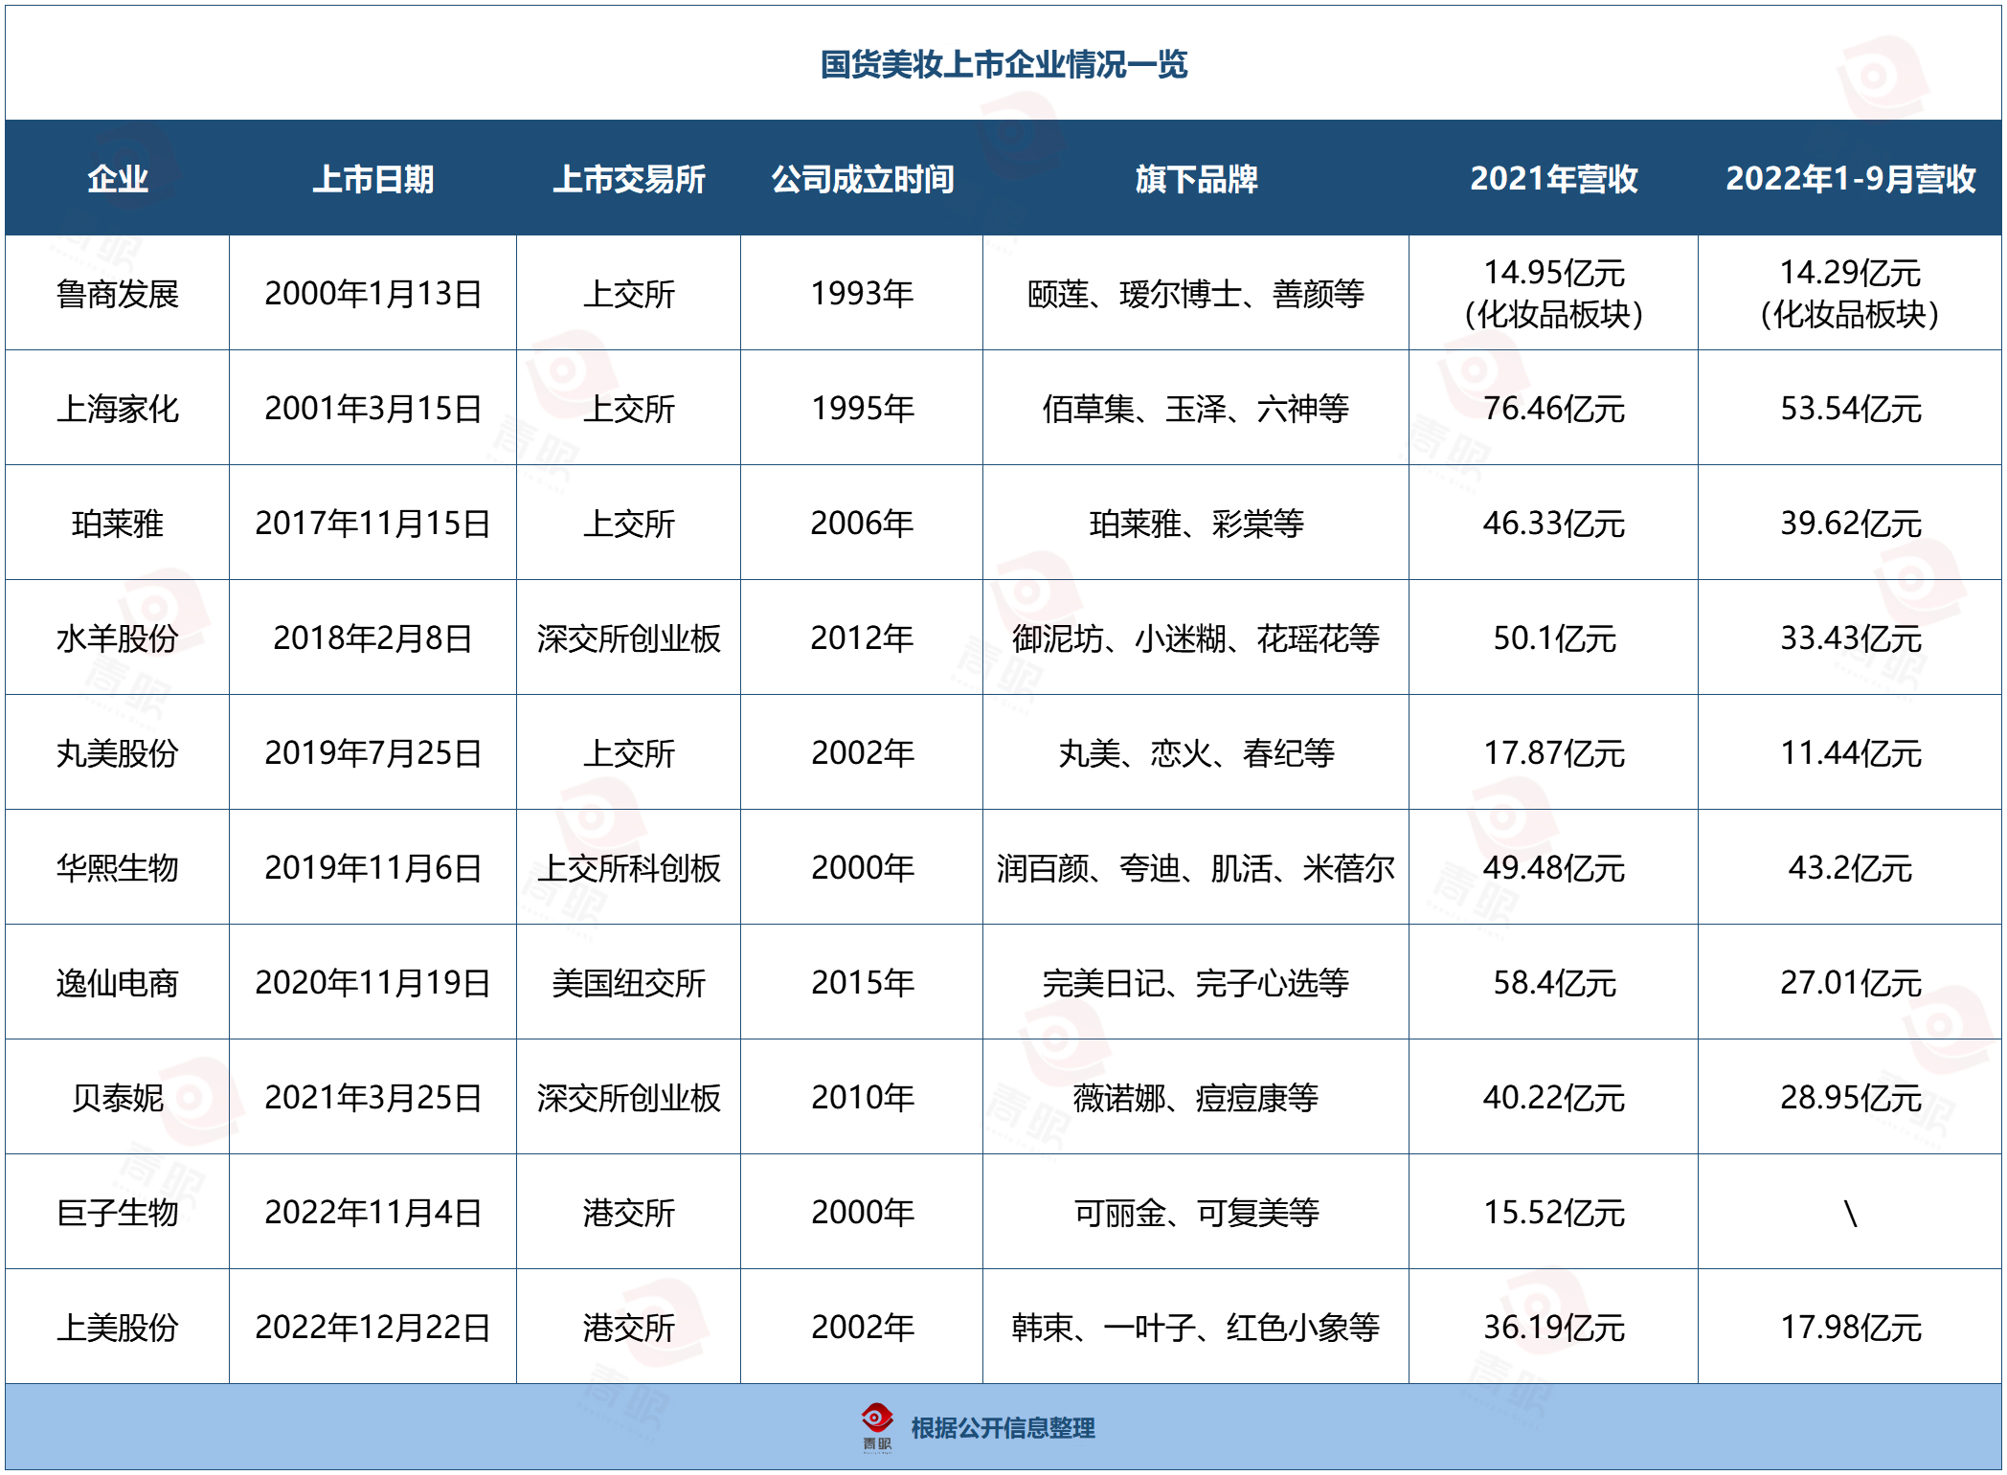Select the 2022年12月22日 date cell
2007x1475 pixels.
pos(372,1328)
